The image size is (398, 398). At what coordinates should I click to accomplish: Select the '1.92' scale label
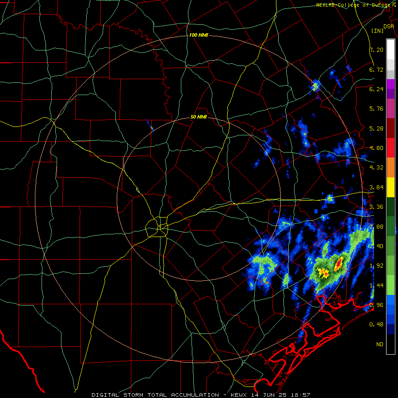(x=376, y=266)
